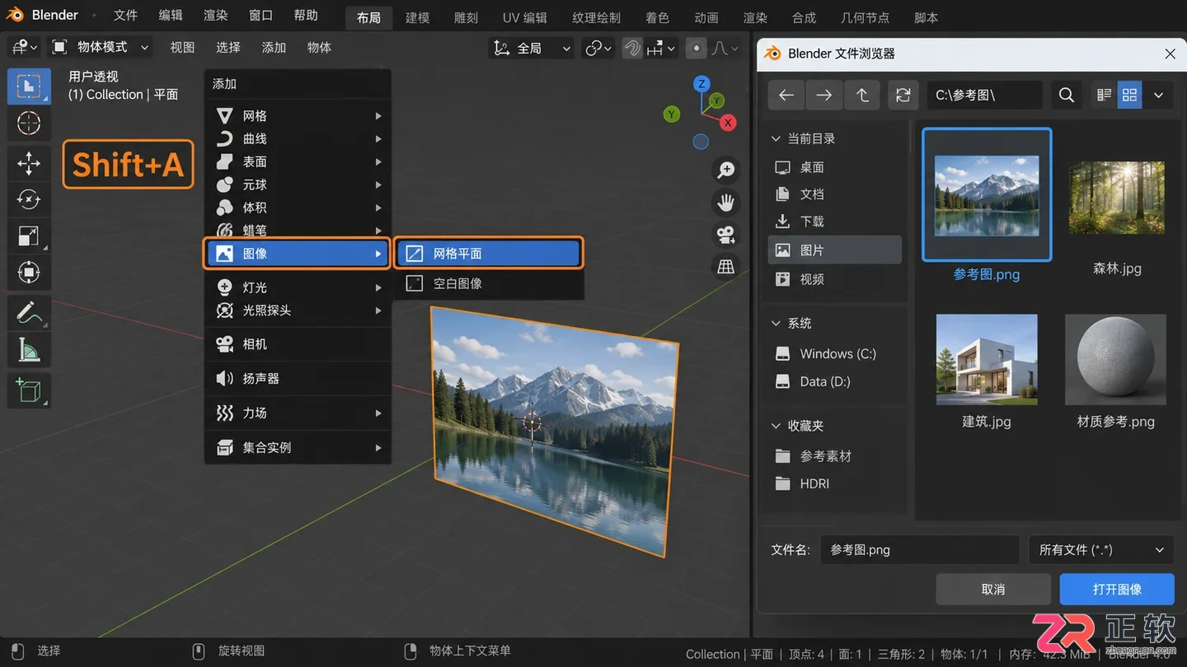Open snap options dropdown
1187x667 pixels.
coord(661,49)
